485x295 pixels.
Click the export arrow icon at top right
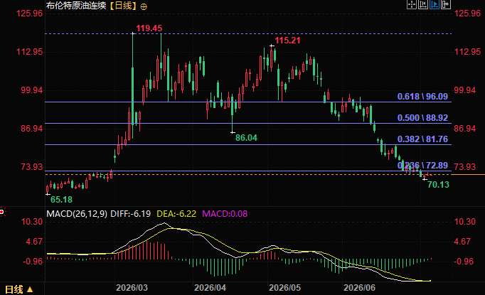446,4
